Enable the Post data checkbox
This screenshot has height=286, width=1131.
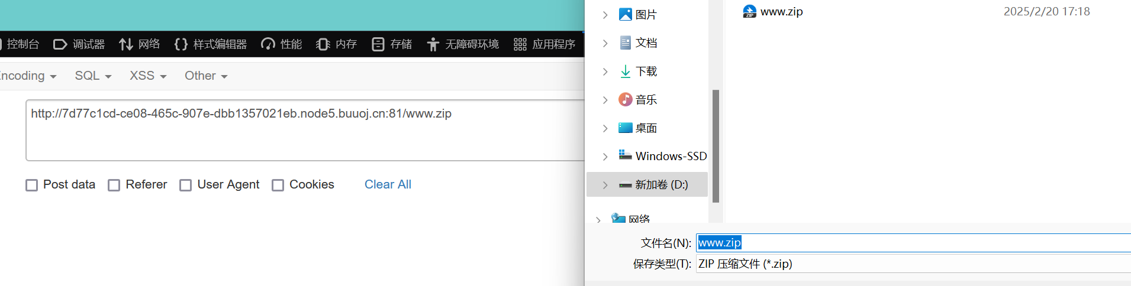click(32, 185)
